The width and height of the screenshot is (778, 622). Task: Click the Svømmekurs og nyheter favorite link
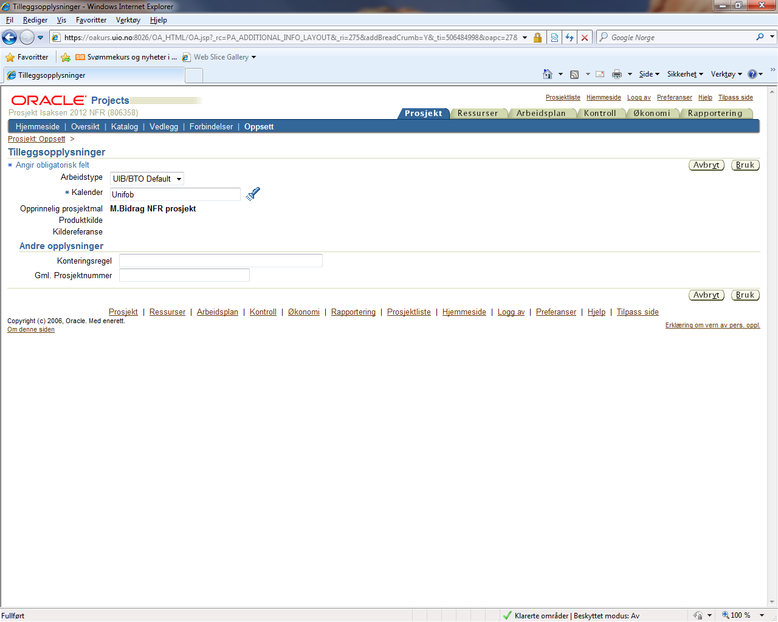(126, 57)
